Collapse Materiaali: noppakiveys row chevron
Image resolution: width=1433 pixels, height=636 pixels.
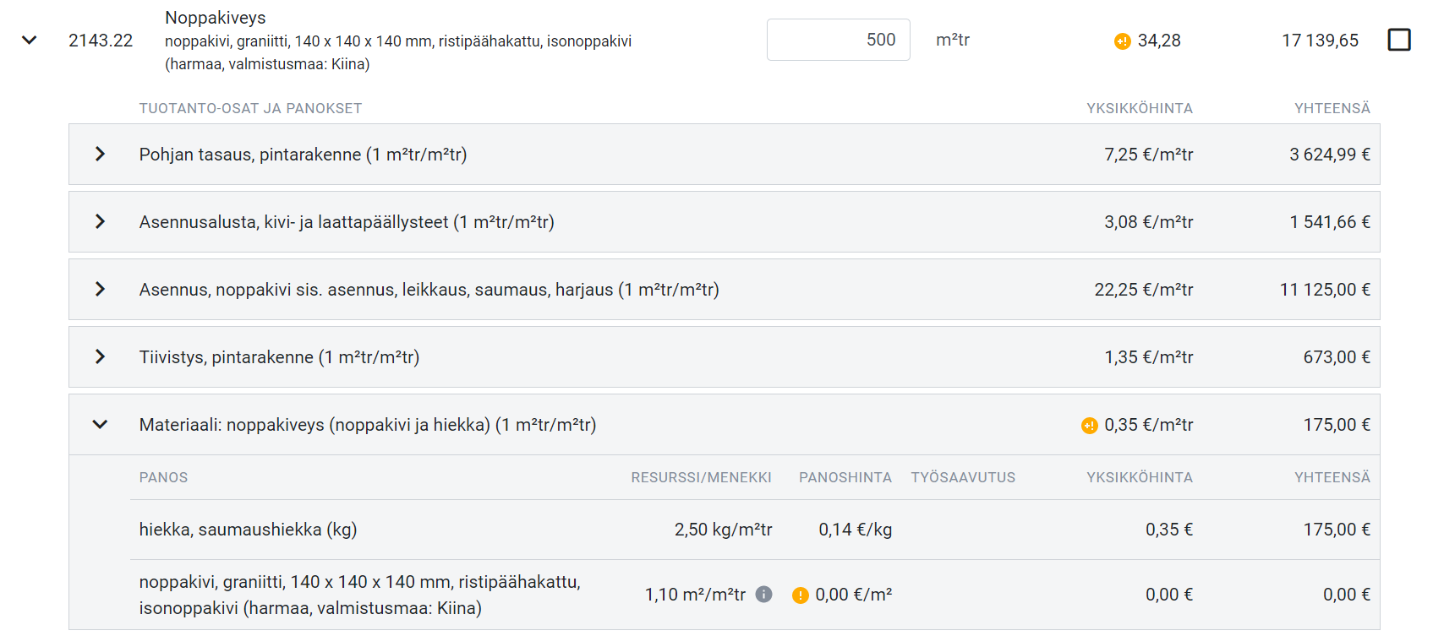[x=100, y=424]
